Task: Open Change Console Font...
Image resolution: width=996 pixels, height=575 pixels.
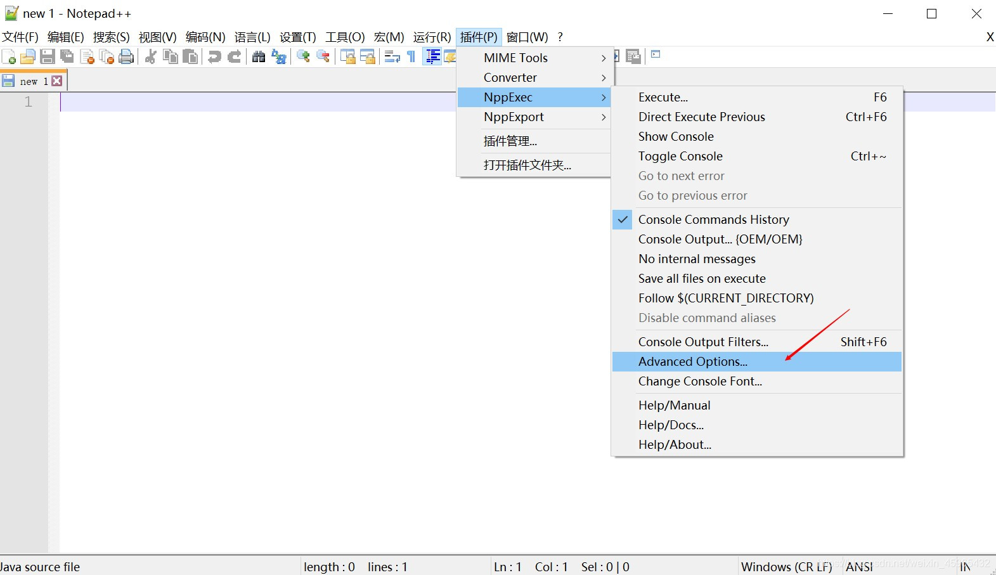Action: (x=757, y=381)
